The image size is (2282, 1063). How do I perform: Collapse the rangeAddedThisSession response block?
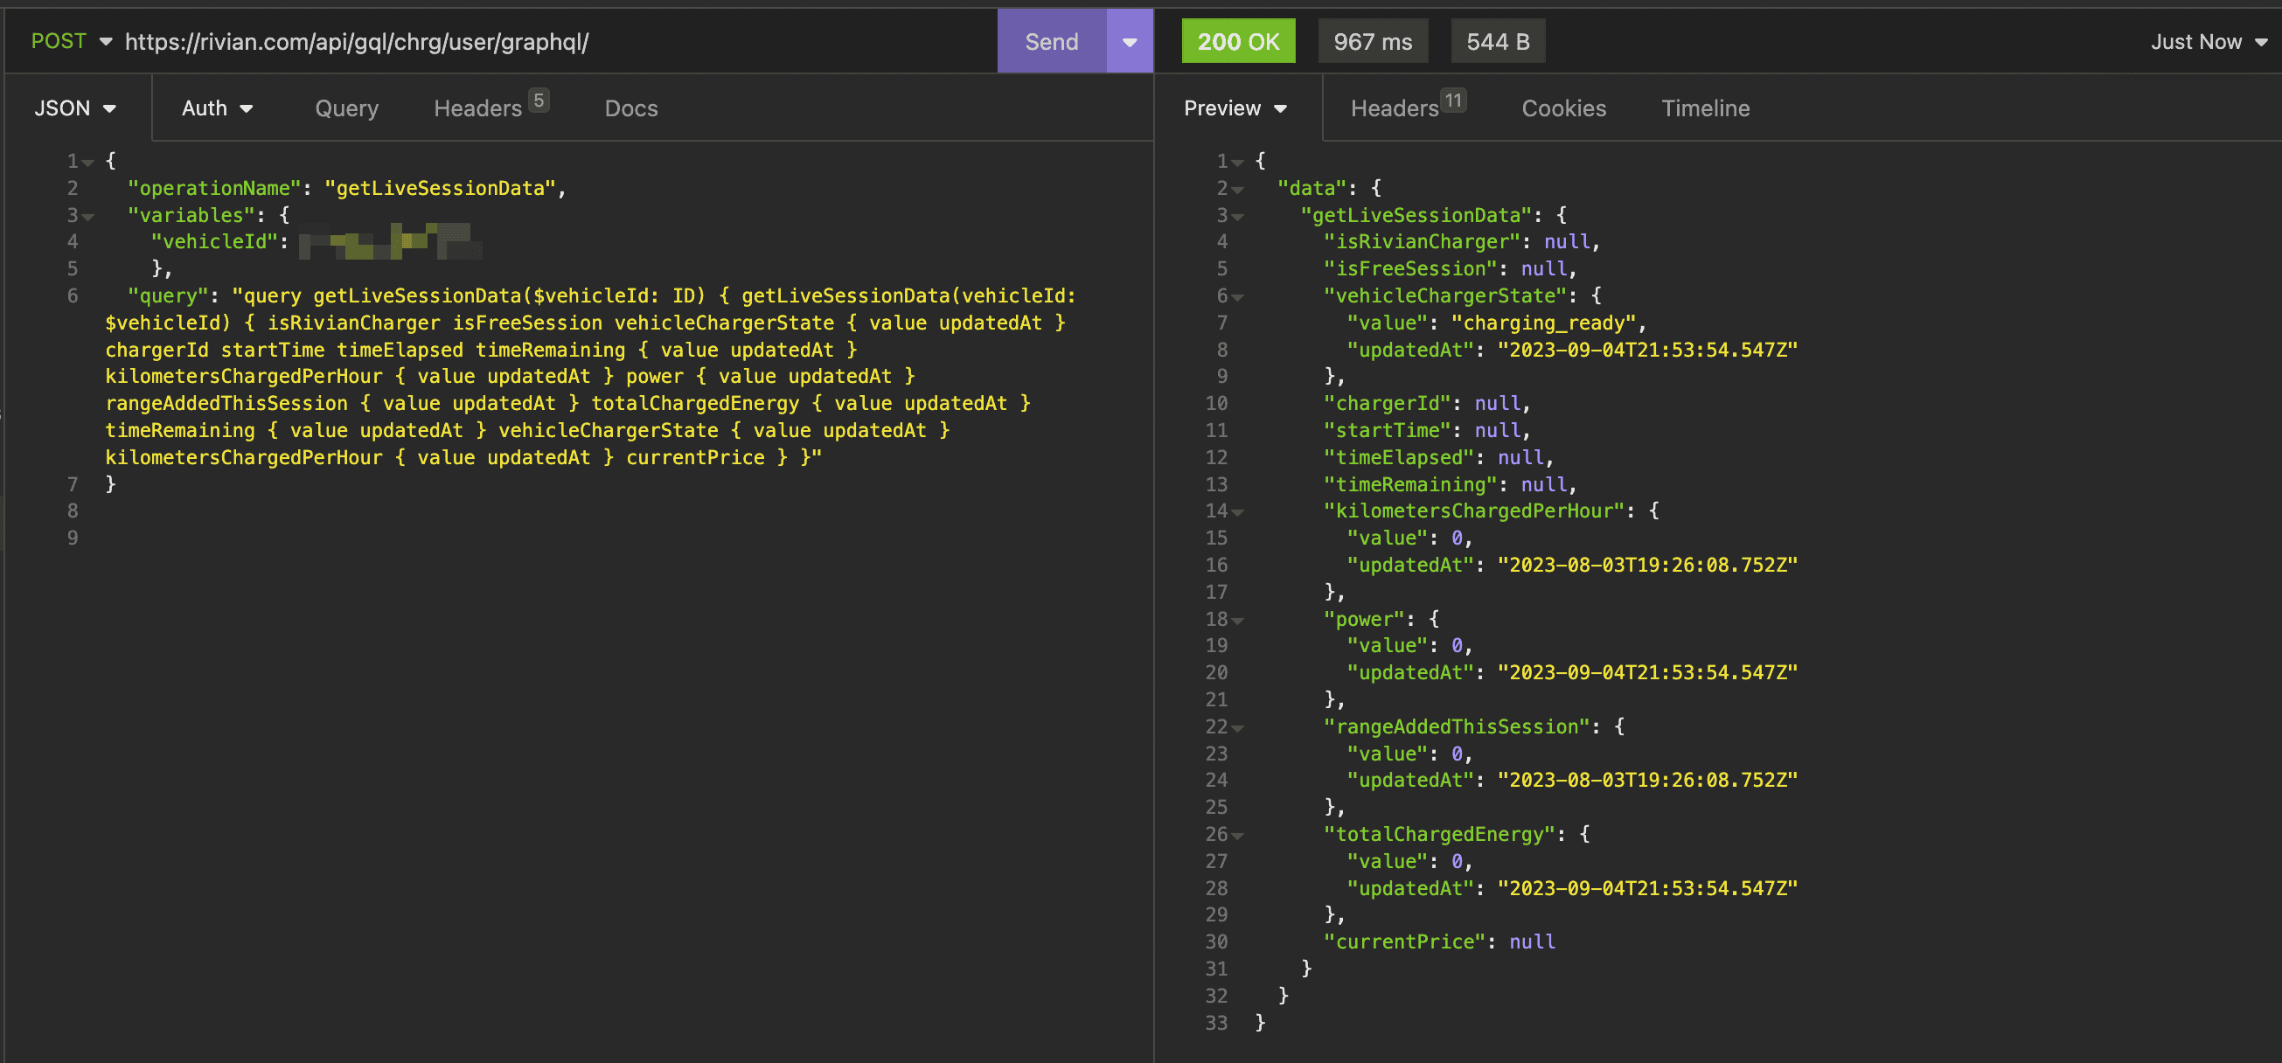1237,728
